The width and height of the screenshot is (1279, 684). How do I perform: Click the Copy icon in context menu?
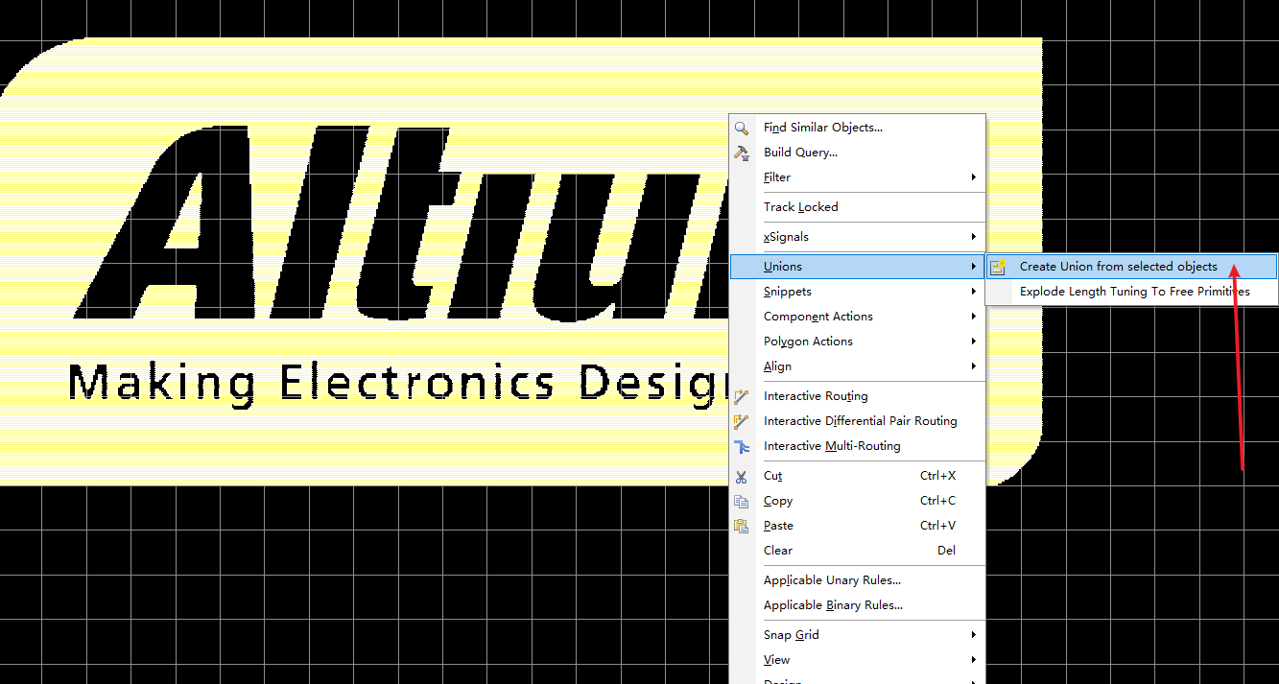[741, 501]
